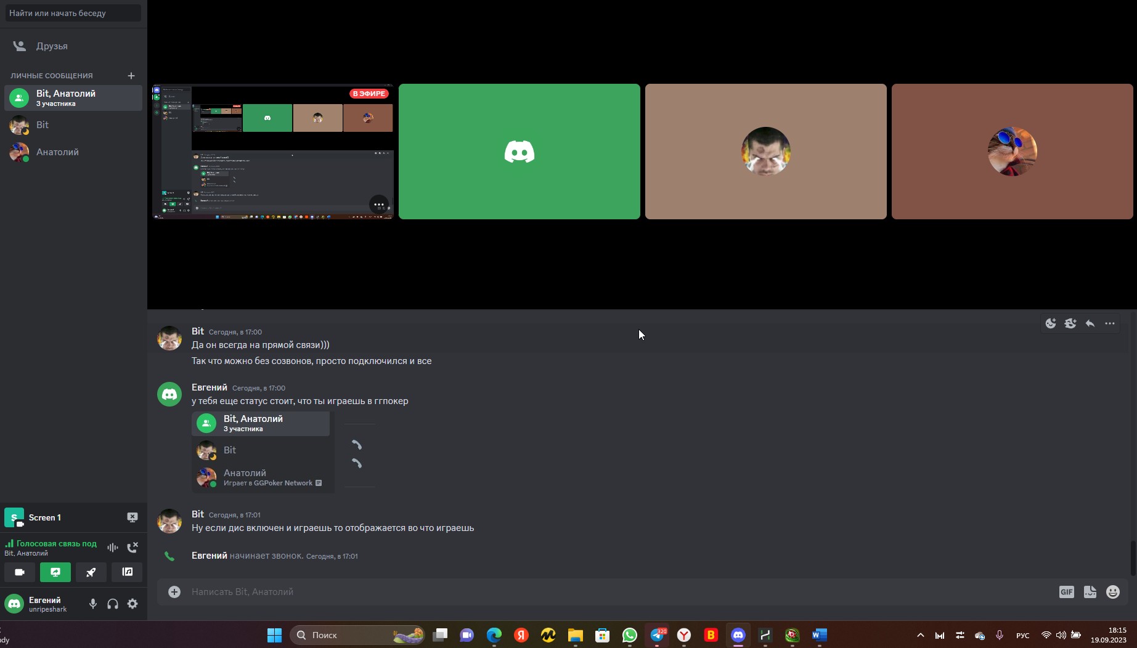1137x648 pixels.
Task: Open Telegram from the taskbar
Action: click(x=657, y=635)
